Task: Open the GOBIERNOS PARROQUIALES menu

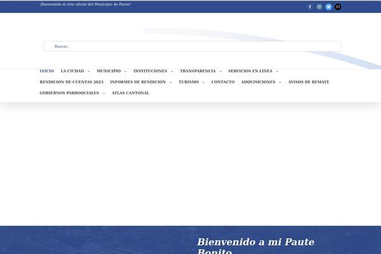Action: 69,93
